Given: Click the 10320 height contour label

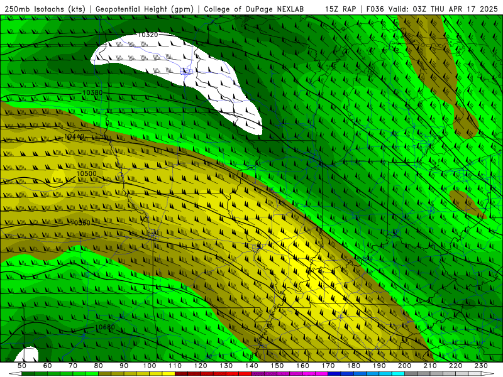Looking at the screenshot, I should tap(148, 35).
